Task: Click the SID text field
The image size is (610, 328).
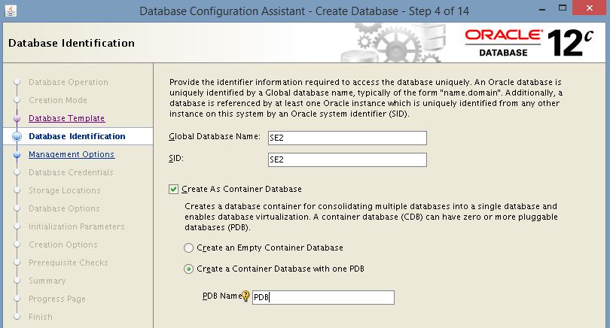Action: (x=347, y=159)
